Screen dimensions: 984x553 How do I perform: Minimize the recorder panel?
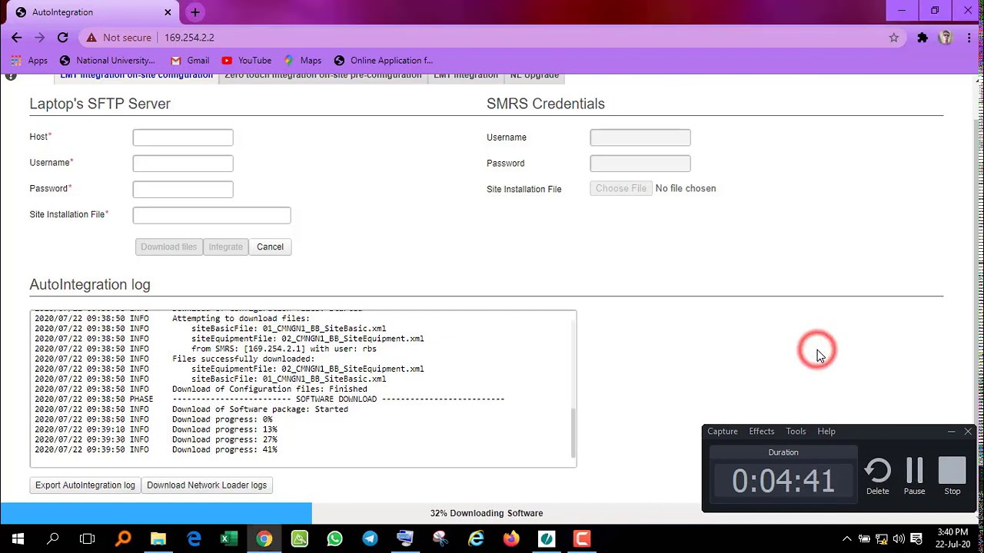(951, 432)
